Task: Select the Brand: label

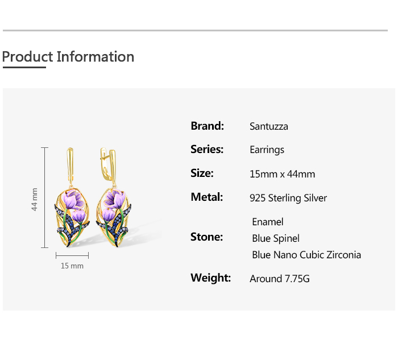Action: click(x=207, y=126)
